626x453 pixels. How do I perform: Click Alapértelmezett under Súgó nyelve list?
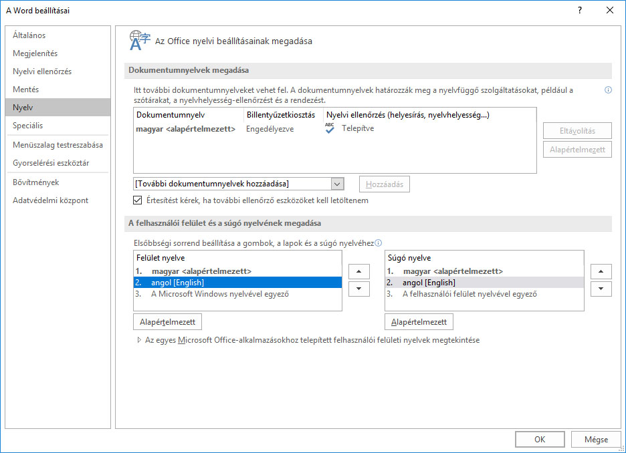tap(419, 322)
